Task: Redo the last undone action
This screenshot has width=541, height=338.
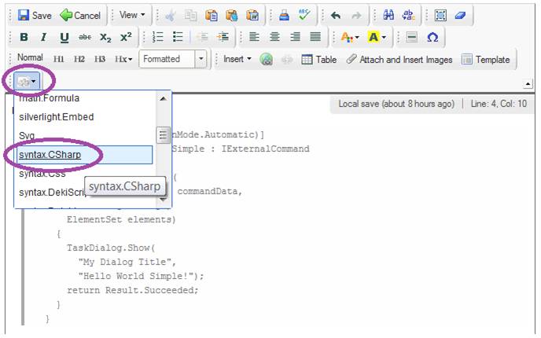Action: coord(356,16)
